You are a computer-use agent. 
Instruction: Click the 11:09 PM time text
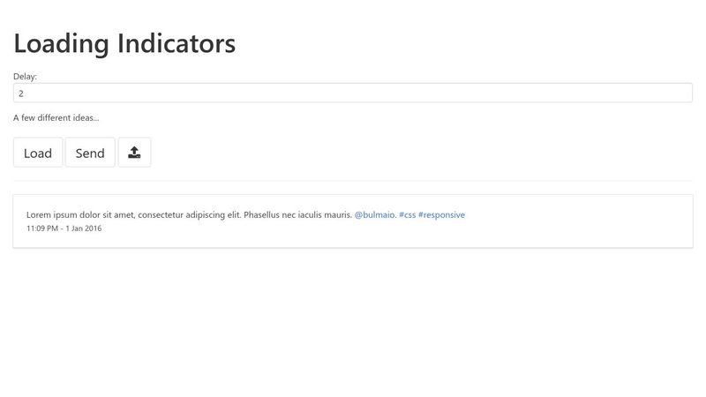(42, 228)
